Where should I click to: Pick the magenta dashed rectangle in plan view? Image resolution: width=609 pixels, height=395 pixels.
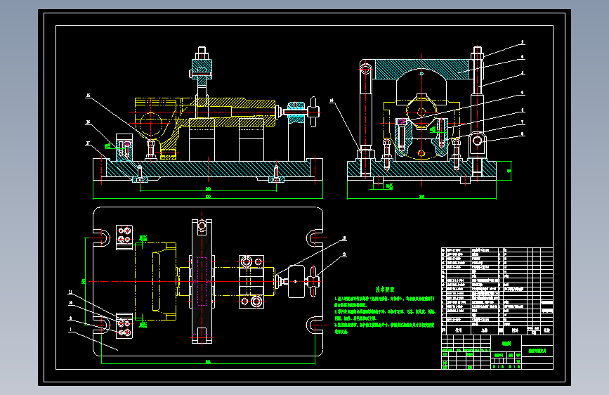[202, 281]
